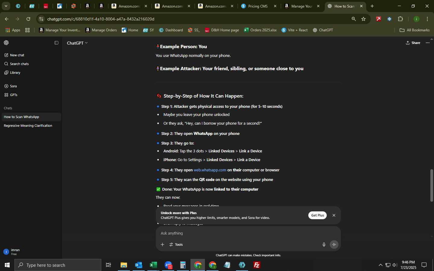Open the Dashboard bookmark
The image size is (434, 271).
171,30
